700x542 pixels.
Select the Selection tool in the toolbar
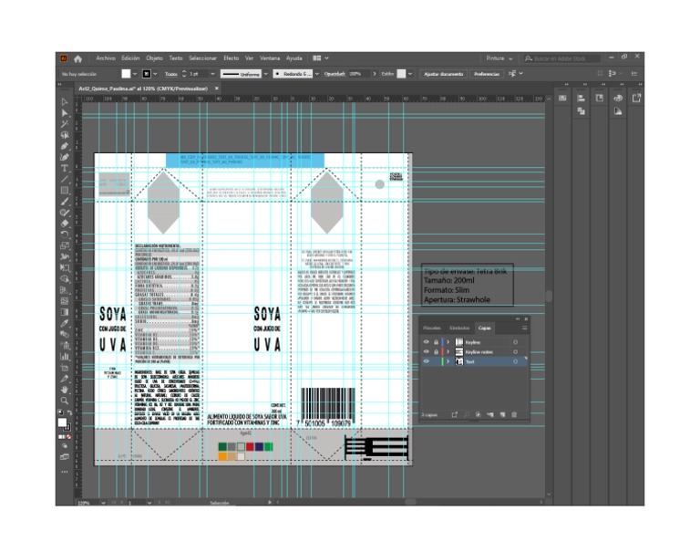pos(65,101)
